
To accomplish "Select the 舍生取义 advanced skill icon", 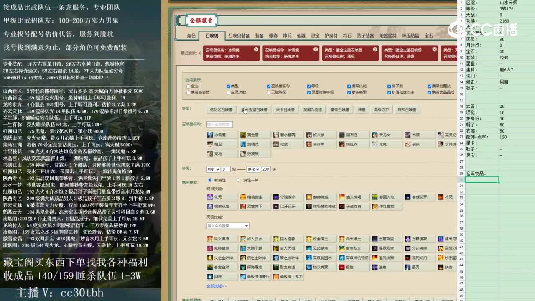I will click(x=354, y=248).
